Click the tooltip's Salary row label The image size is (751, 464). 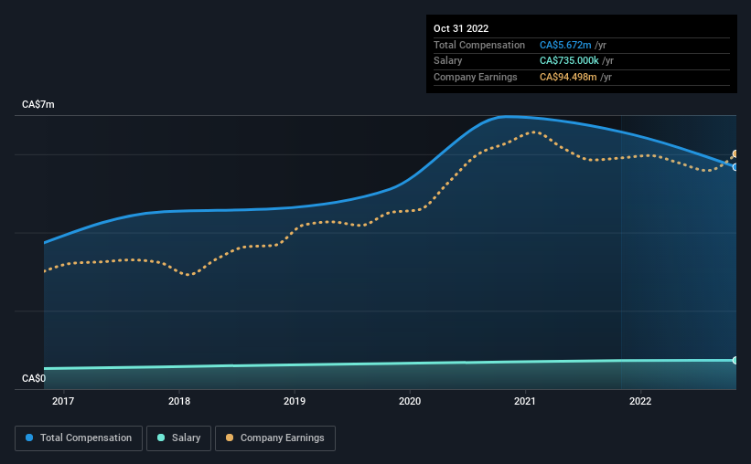(x=448, y=61)
